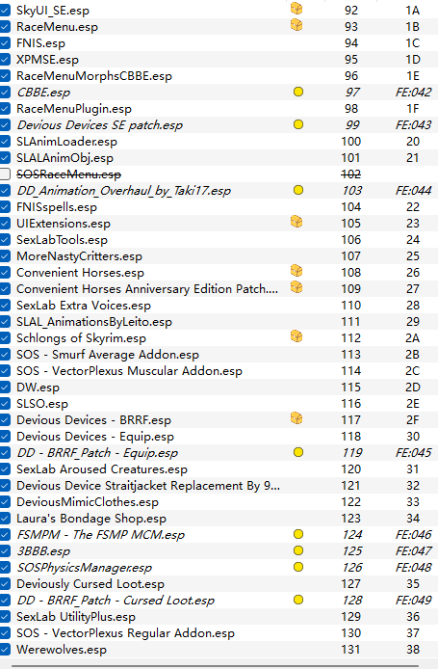
Task: Click priority number 97 in CBBE.esp row
Action: pos(352,93)
